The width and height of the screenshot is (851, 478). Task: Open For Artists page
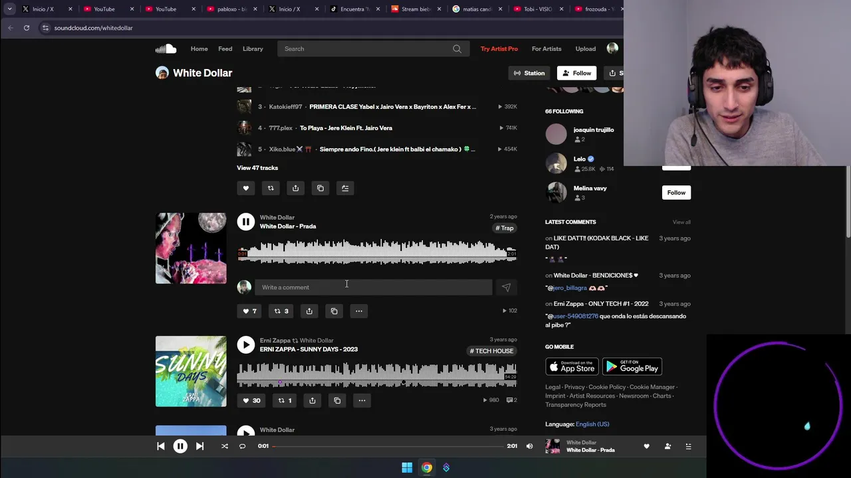coord(547,48)
